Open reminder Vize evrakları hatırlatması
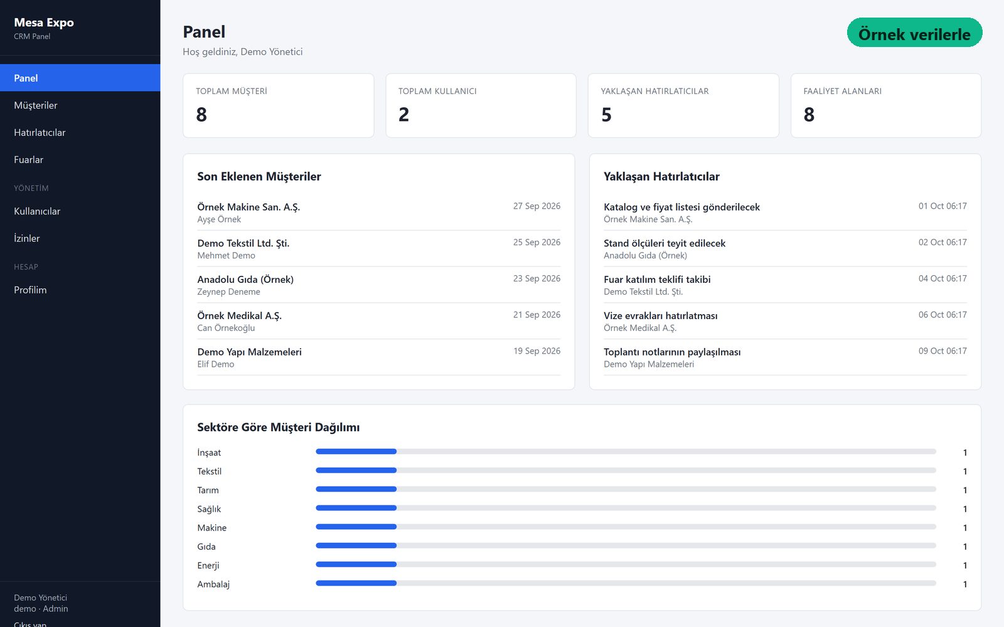This screenshot has width=1004, height=627. 660,315
